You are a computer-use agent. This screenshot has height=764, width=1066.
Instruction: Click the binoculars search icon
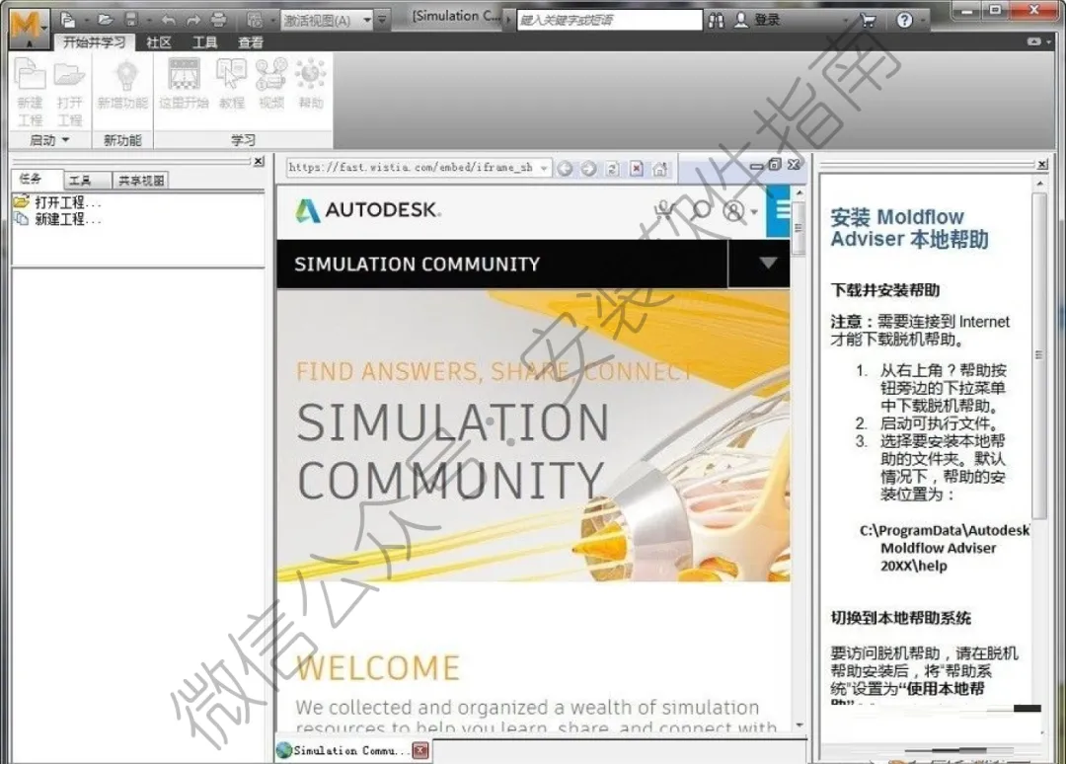pyautogui.click(x=716, y=21)
